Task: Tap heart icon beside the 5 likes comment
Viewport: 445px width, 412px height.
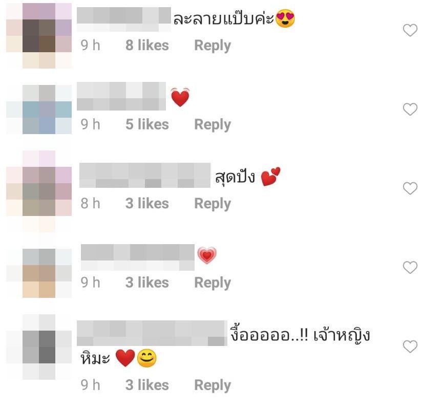Action: (x=410, y=109)
